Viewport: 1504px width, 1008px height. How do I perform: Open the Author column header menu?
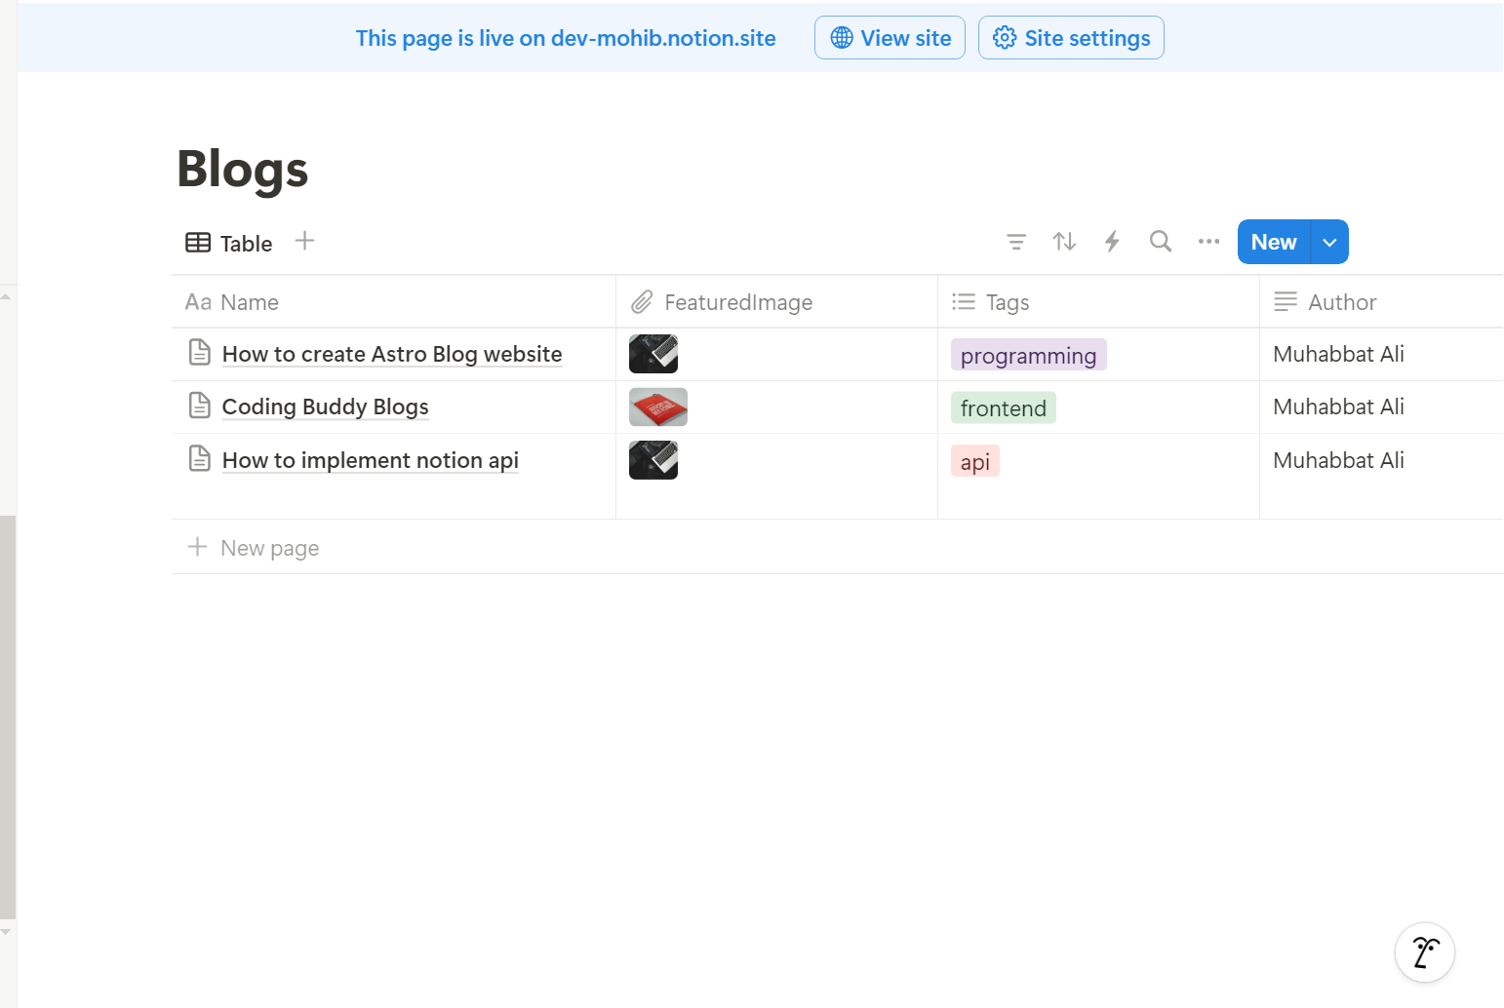(x=1341, y=302)
